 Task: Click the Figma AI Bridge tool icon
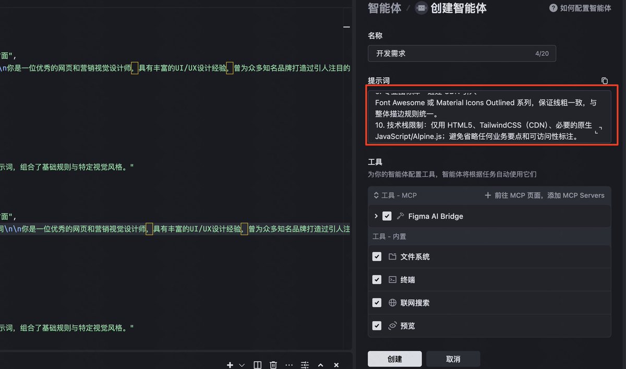(401, 216)
